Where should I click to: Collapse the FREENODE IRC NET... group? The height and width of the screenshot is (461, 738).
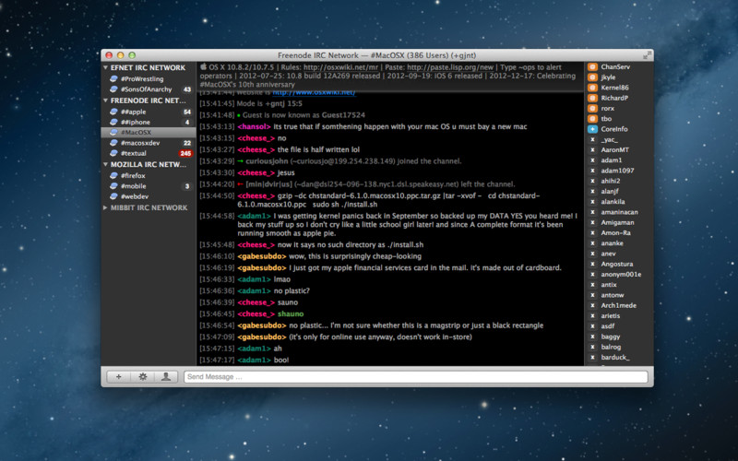point(105,100)
